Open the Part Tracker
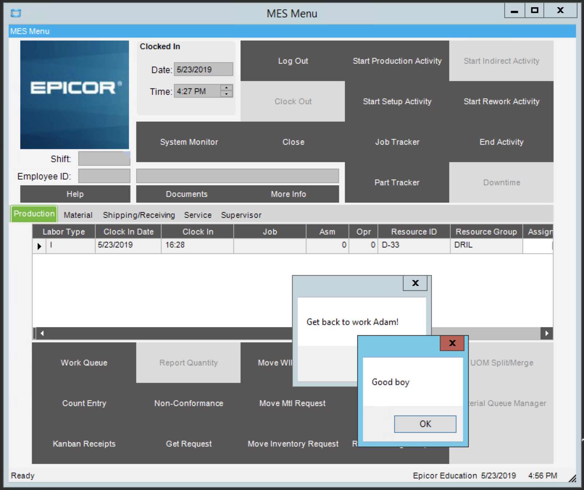Viewport: 584px width, 490px height. pos(397,182)
